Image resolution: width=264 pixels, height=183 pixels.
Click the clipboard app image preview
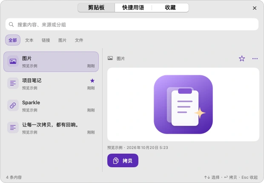pos(183,104)
